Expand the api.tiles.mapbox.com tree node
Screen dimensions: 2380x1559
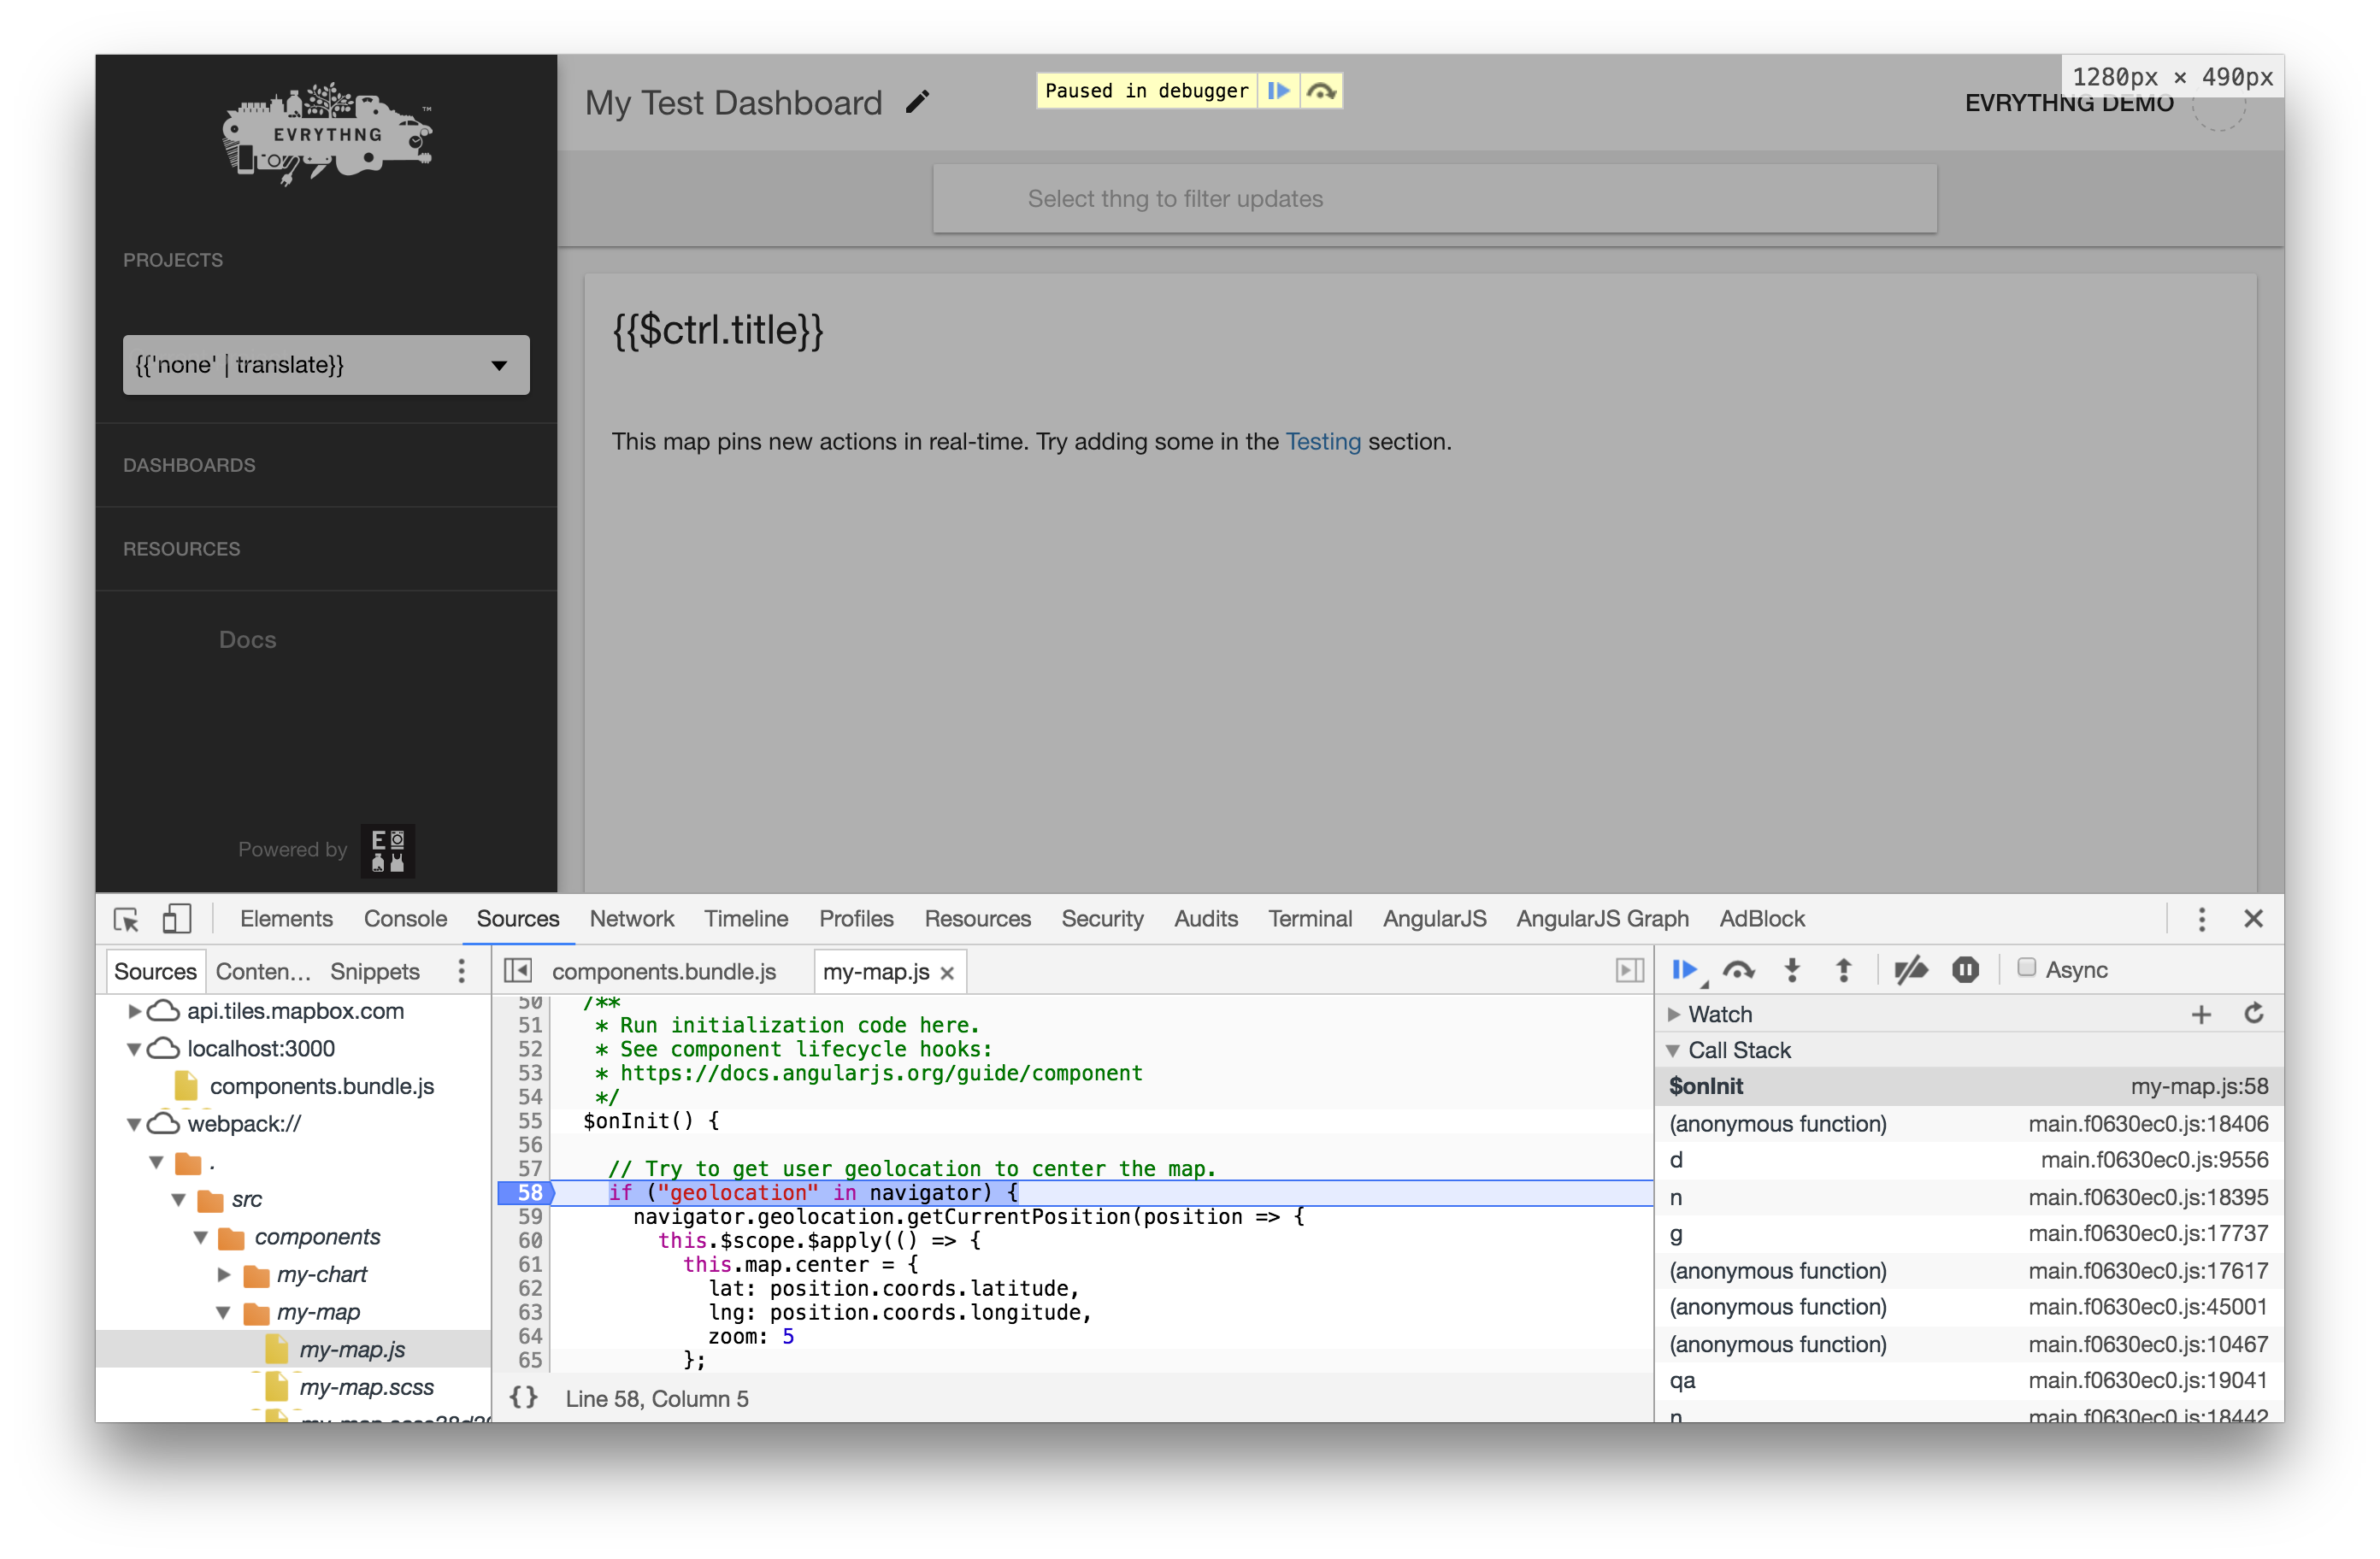coord(133,1011)
